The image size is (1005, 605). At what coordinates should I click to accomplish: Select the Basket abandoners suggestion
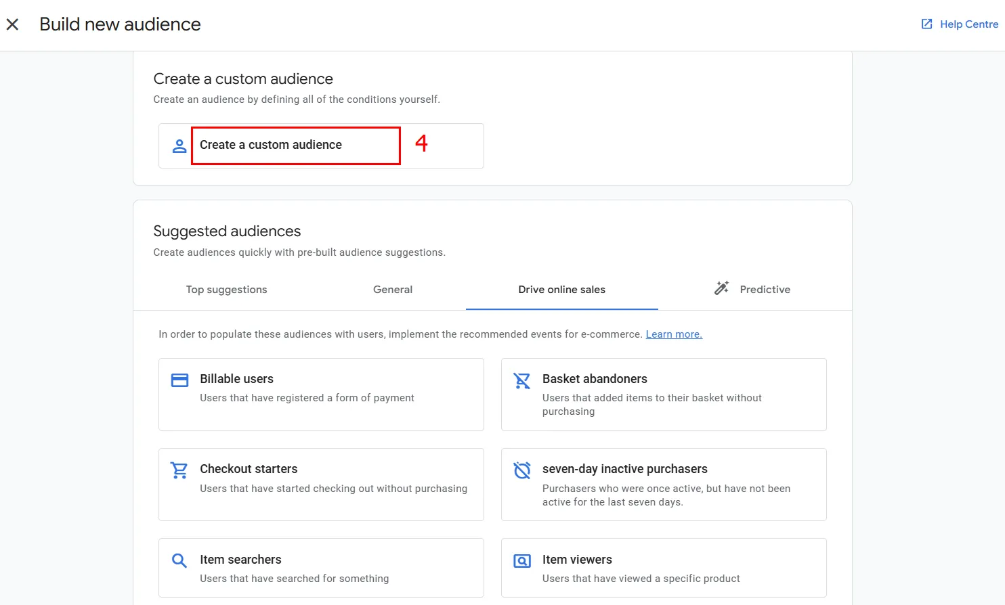point(663,395)
